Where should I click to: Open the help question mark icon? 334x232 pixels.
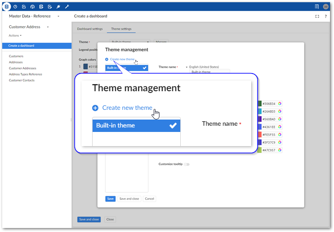pos(326,16)
